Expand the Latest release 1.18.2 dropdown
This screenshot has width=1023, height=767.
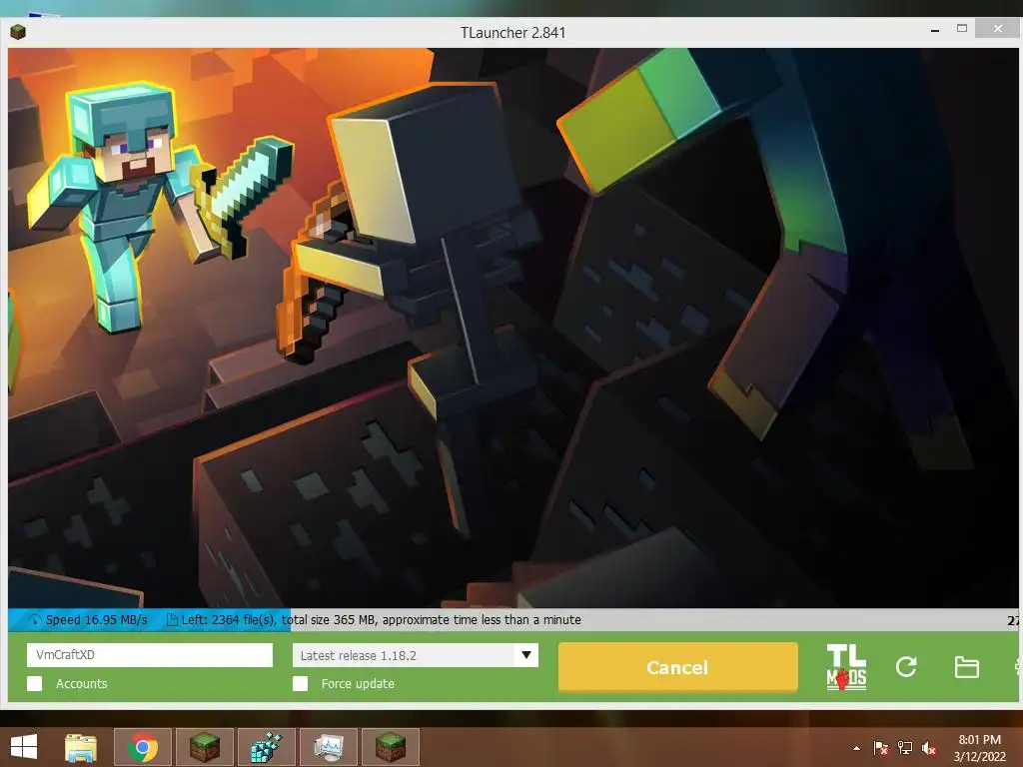pyautogui.click(x=416, y=655)
